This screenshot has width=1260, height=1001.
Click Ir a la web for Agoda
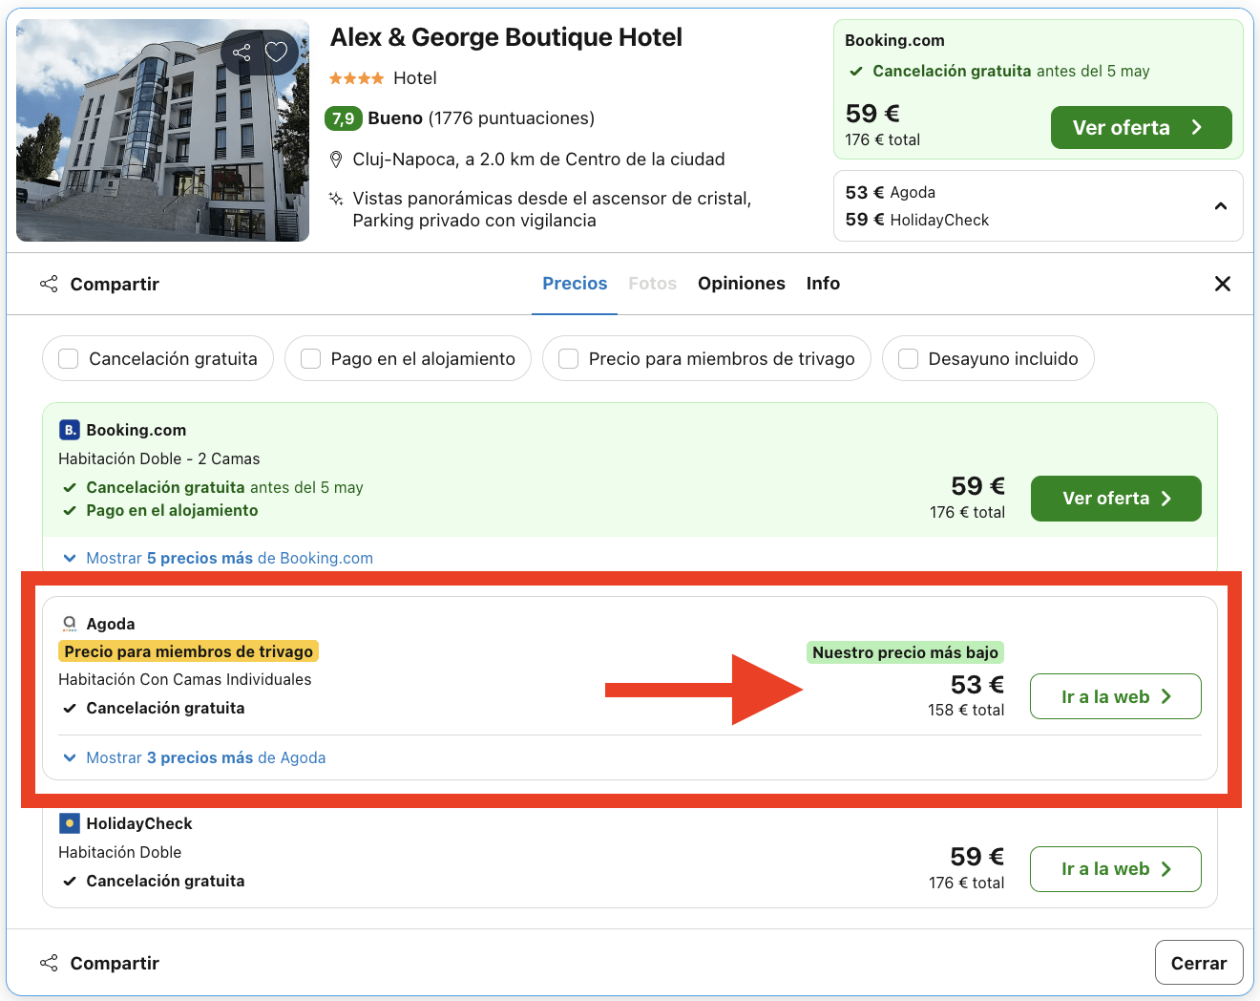(x=1116, y=697)
